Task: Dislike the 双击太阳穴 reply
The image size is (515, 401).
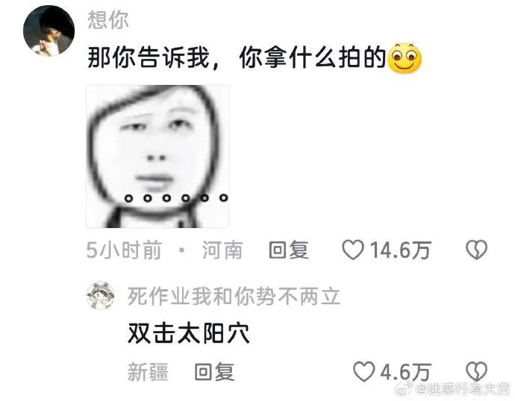Action: point(477,371)
